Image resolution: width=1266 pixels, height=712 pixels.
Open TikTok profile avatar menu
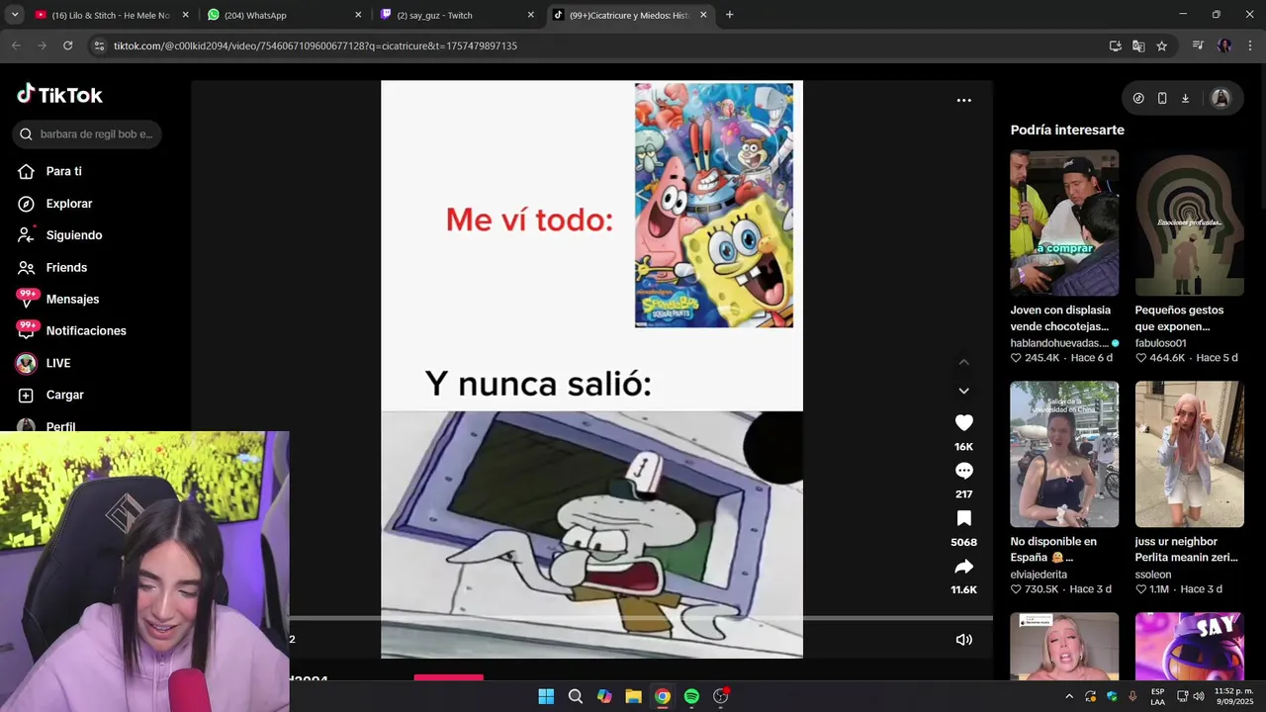pos(1221,98)
